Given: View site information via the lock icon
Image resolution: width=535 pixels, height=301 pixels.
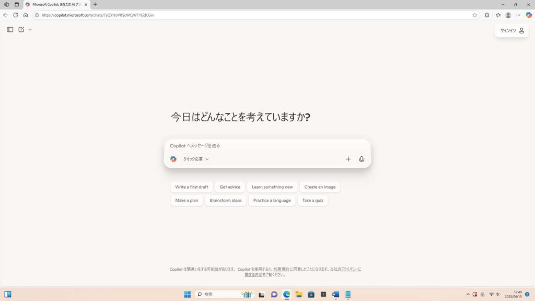Looking at the screenshot, I should tap(37, 15).
